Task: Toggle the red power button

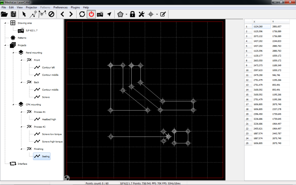Action: coord(91,14)
